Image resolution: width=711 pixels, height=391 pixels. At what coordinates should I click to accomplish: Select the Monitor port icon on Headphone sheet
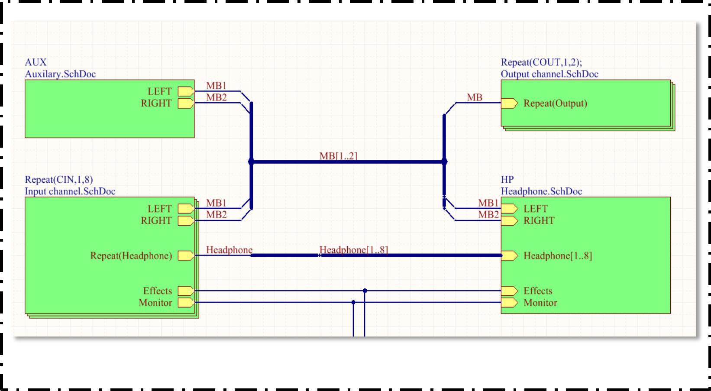click(510, 303)
